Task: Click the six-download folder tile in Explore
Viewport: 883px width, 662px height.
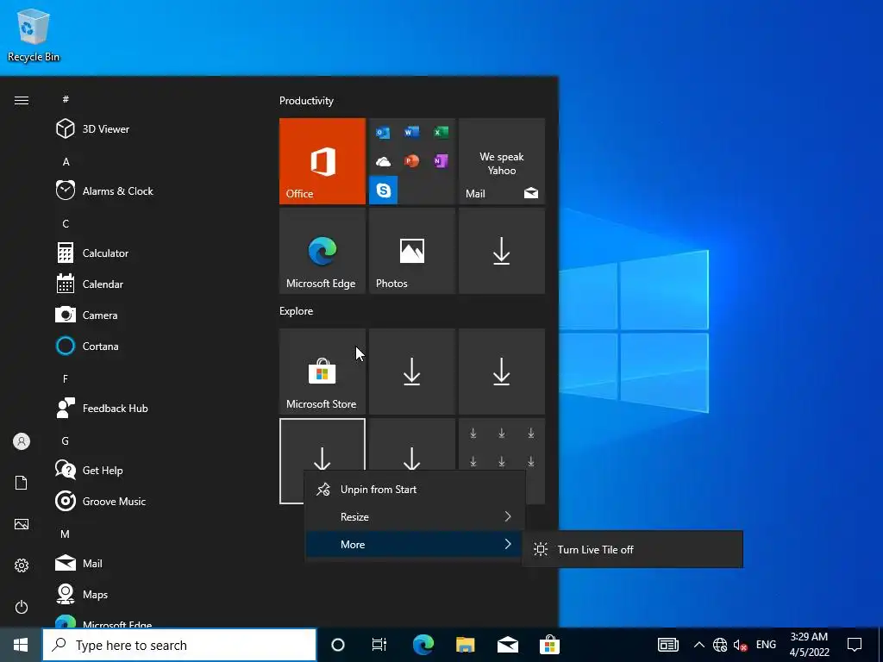Action: (502, 461)
